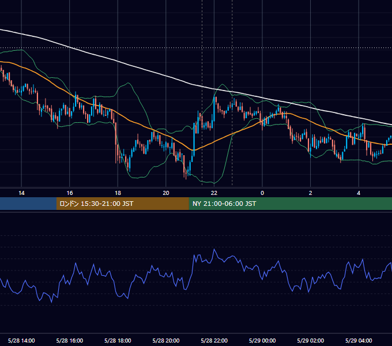This screenshot has width=392, height=346.
Task: Click the price axis label 18
Action: (118, 193)
